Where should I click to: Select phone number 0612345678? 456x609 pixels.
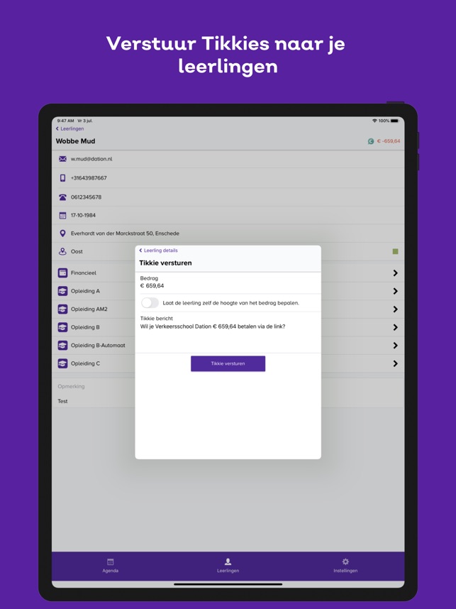click(x=86, y=197)
